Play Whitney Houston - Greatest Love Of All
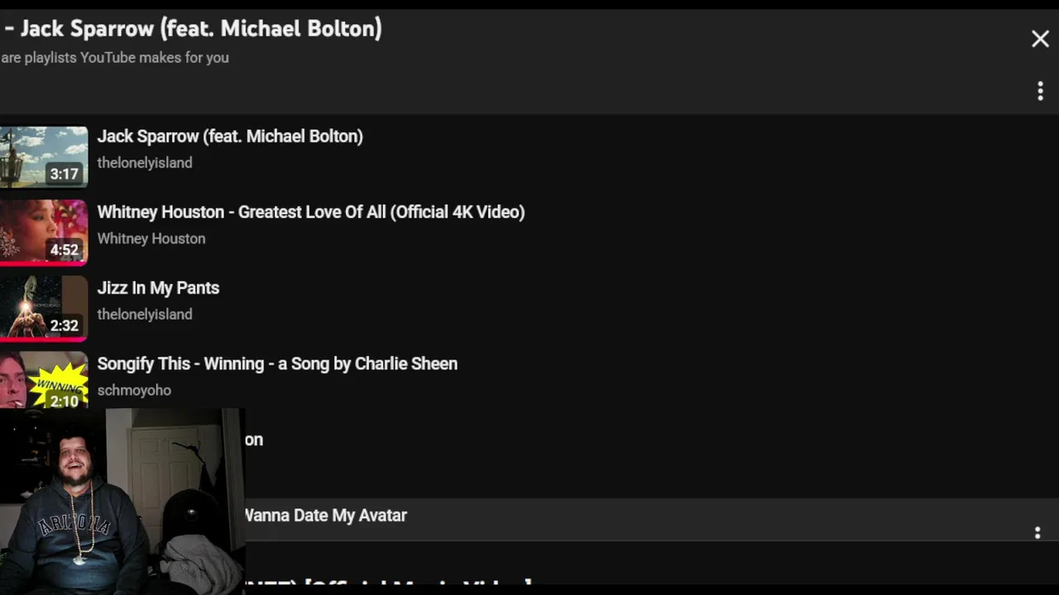This screenshot has height=595, width=1059. coord(310,212)
